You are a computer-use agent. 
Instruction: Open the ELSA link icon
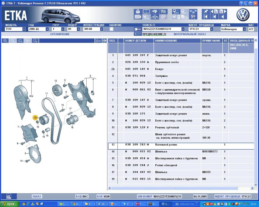pyautogui.click(x=176, y=12)
